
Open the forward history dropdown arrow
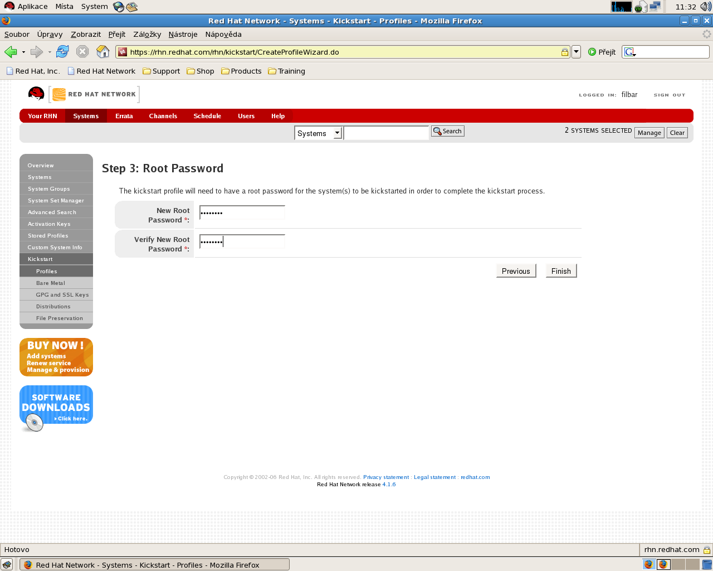coord(50,52)
